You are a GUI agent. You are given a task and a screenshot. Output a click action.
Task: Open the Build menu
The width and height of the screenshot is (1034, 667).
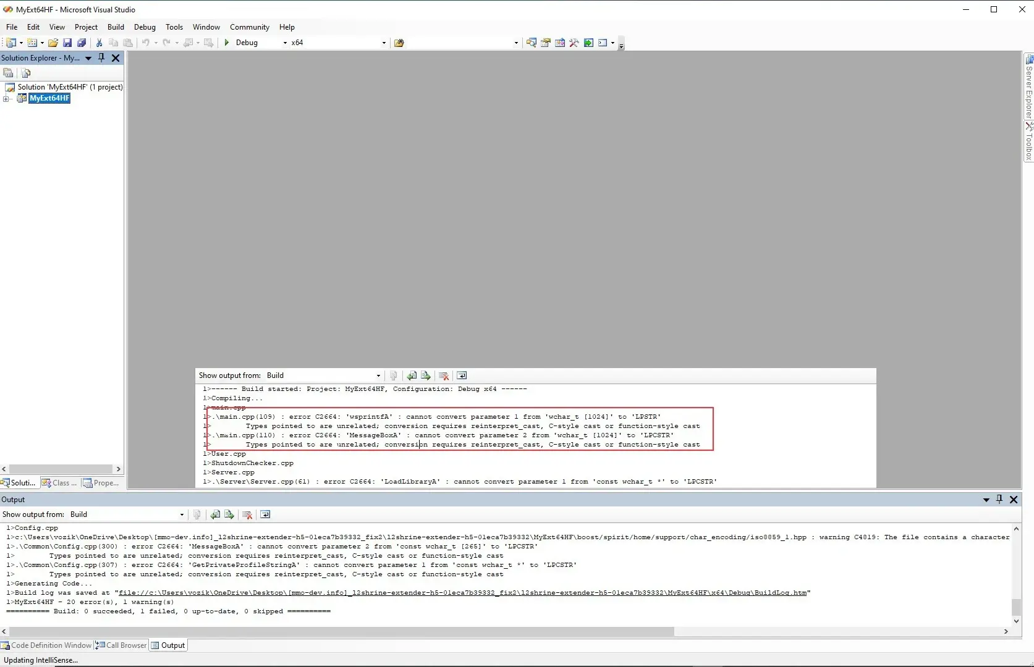click(116, 27)
